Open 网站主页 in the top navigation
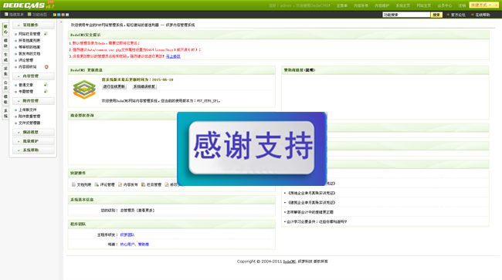The image size is (502, 280). click(x=423, y=5)
